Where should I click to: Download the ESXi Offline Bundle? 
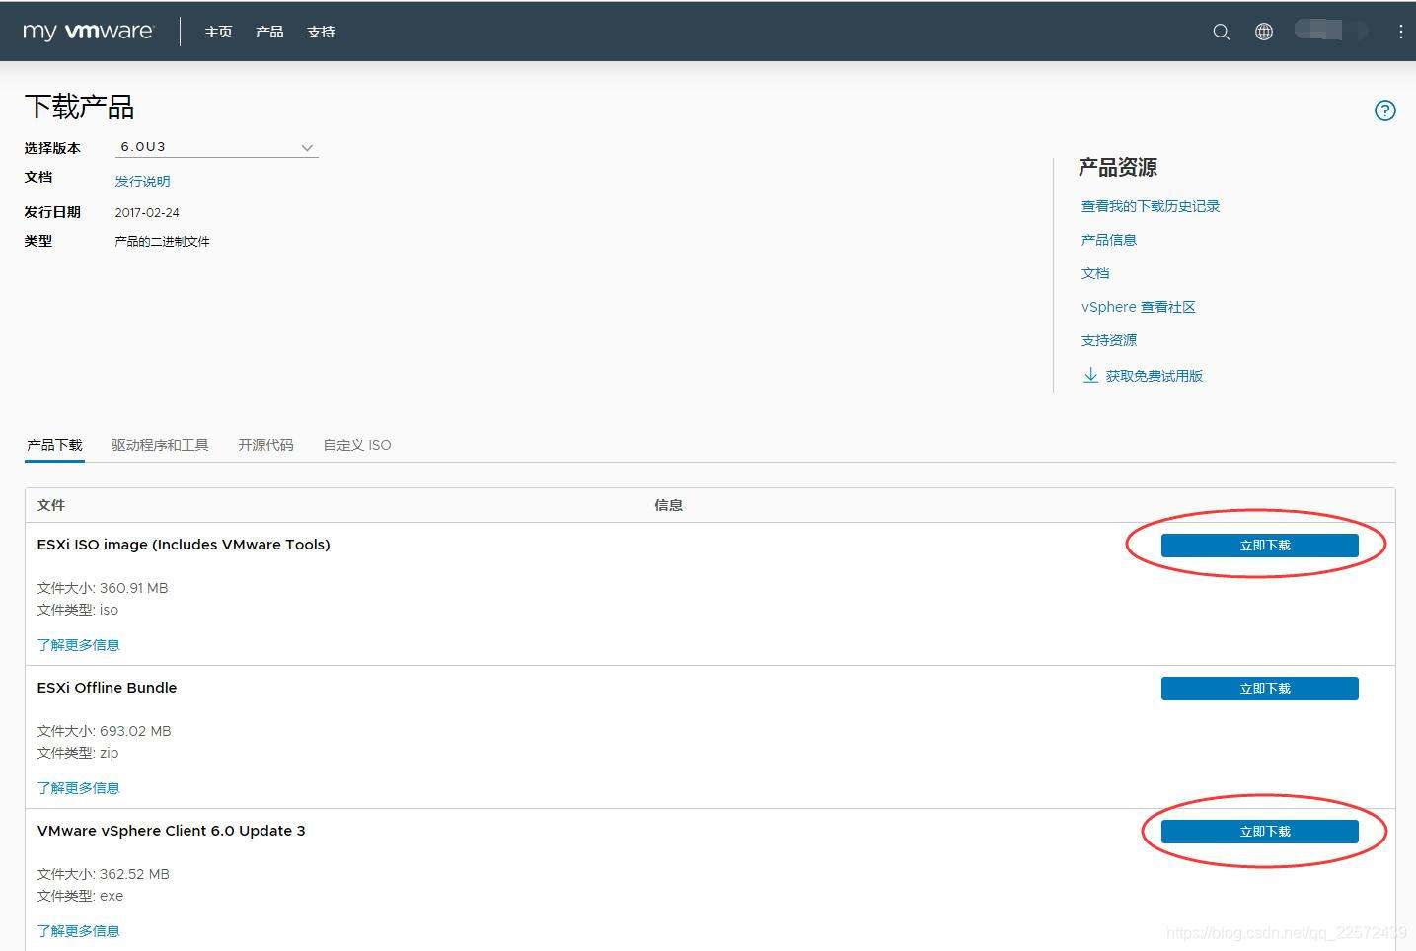[1259, 689]
